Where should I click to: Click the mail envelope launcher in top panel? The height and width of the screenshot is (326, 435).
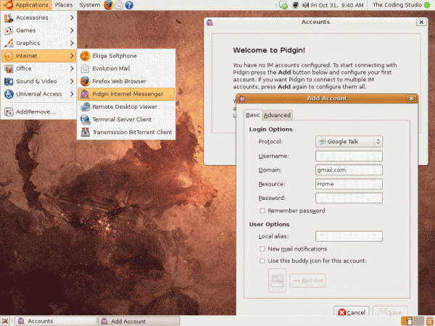[119, 5]
